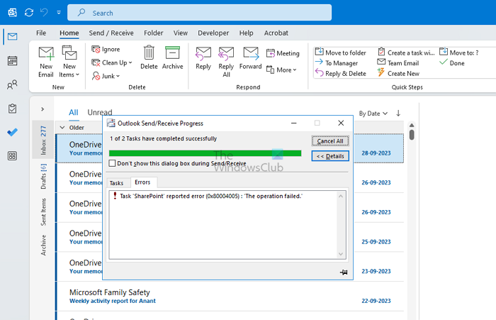
Task: Open the New Items dropdown
Action: click(x=69, y=62)
